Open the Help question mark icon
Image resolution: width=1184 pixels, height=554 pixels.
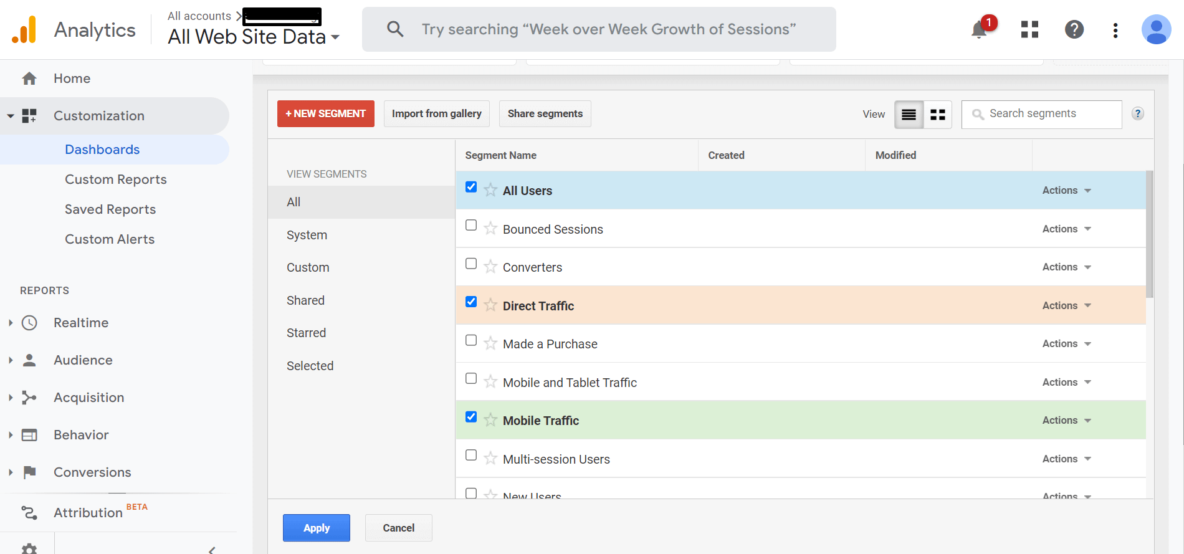pyautogui.click(x=1074, y=29)
